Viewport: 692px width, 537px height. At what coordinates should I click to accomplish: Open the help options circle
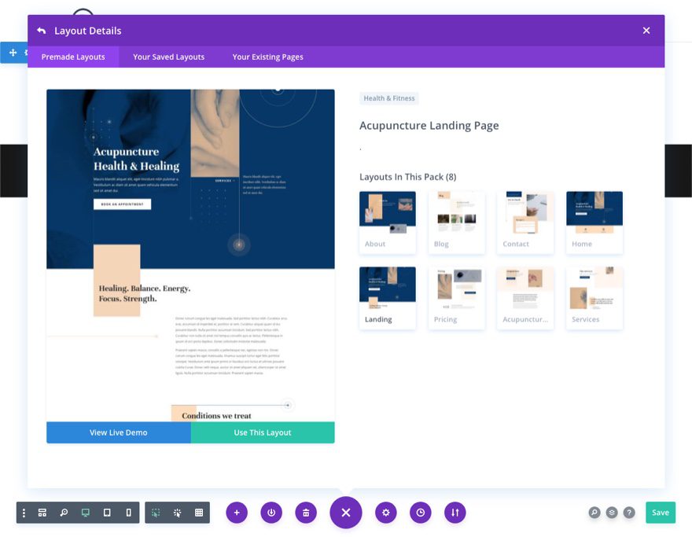coord(629,512)
